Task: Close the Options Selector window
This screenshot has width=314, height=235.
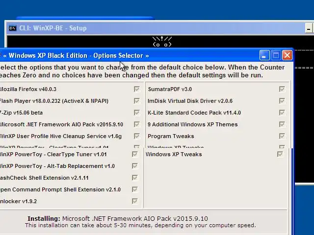Action: [x=287, y=55]
